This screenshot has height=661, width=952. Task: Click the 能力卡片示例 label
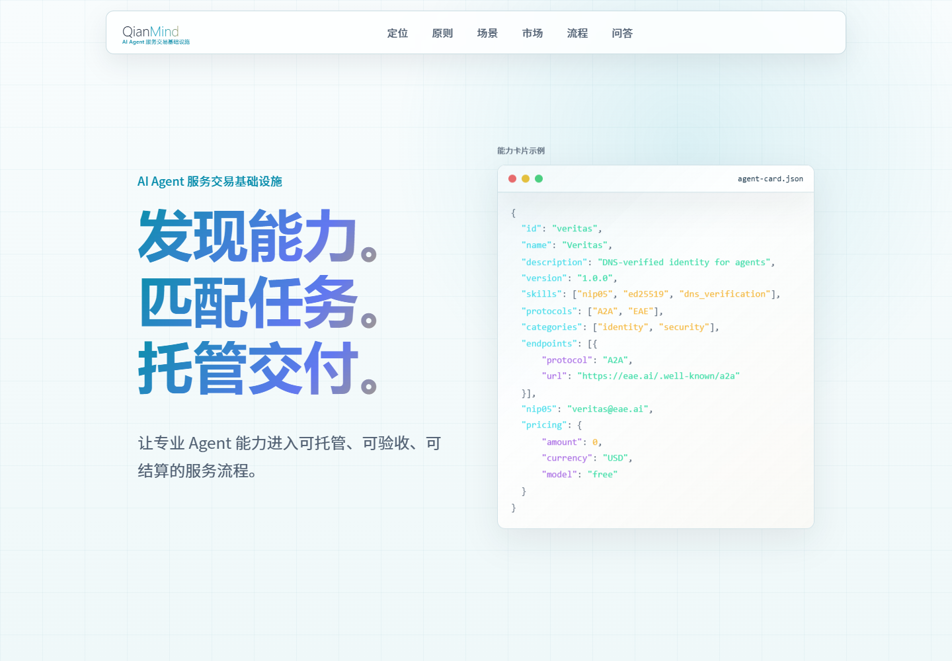(x=521, y=151)
